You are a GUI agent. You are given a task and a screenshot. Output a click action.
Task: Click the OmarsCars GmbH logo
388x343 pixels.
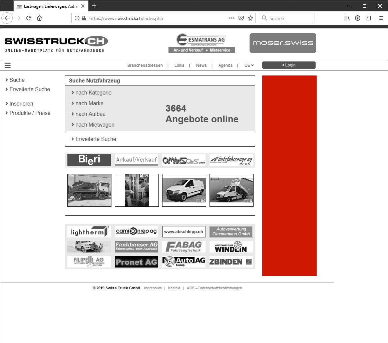tap(184, 160)
